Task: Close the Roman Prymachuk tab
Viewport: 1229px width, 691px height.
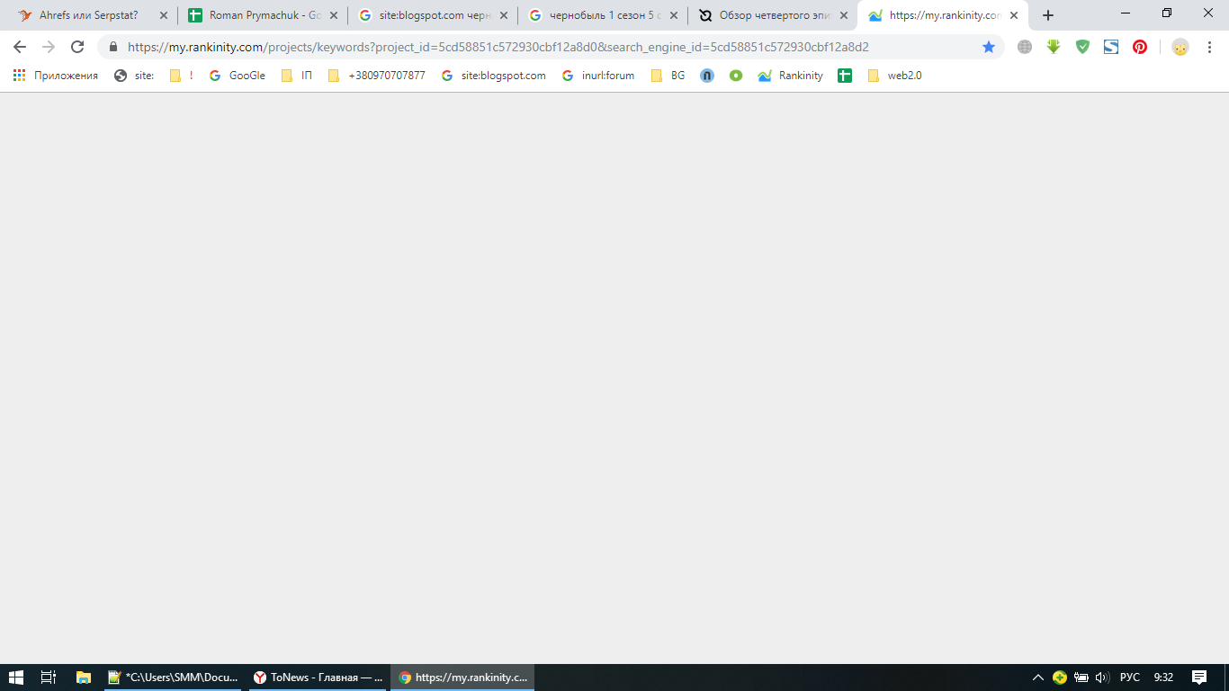Action: tap(334, 15)
